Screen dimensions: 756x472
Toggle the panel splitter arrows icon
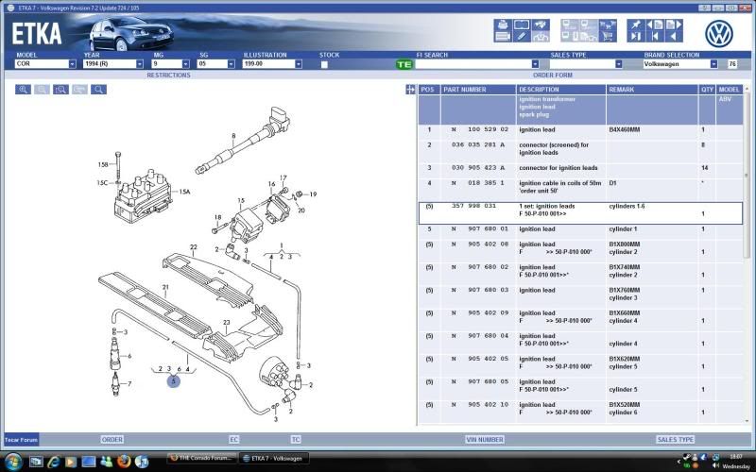[x=410, y=90]
